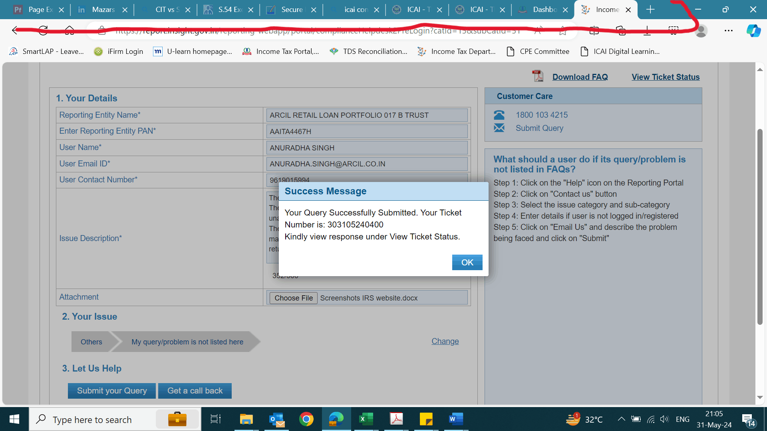
Task: Click OK in the Success Message dialog
Action: 467,263
